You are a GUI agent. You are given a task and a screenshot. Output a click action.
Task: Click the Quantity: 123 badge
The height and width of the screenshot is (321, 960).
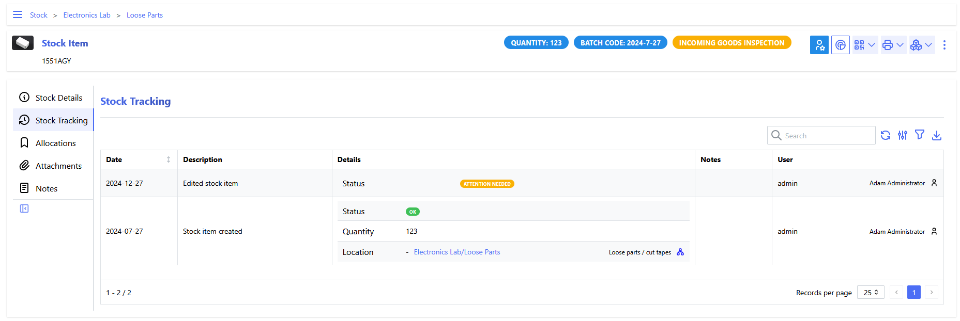pyautogui.click(x=536, y=43)
